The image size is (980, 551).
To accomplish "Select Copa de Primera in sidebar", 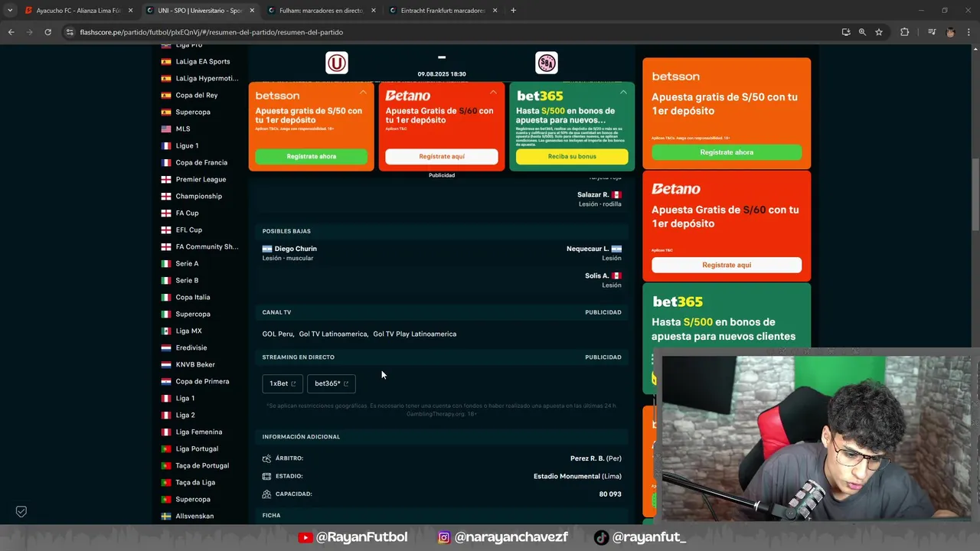I will (x=202, y=381).
